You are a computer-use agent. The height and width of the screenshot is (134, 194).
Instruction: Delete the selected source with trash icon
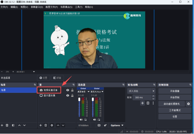46,125
